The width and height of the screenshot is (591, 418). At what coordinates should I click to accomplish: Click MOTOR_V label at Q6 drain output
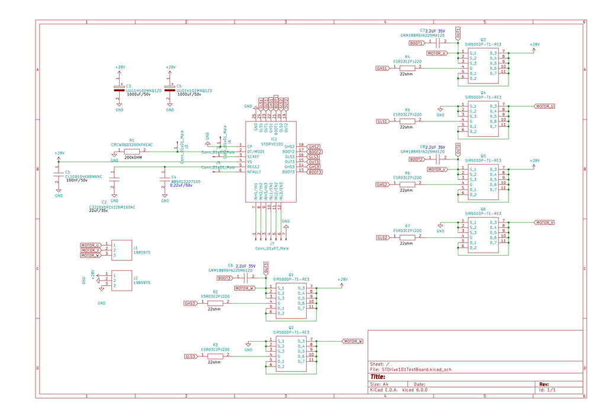[545, 223]
